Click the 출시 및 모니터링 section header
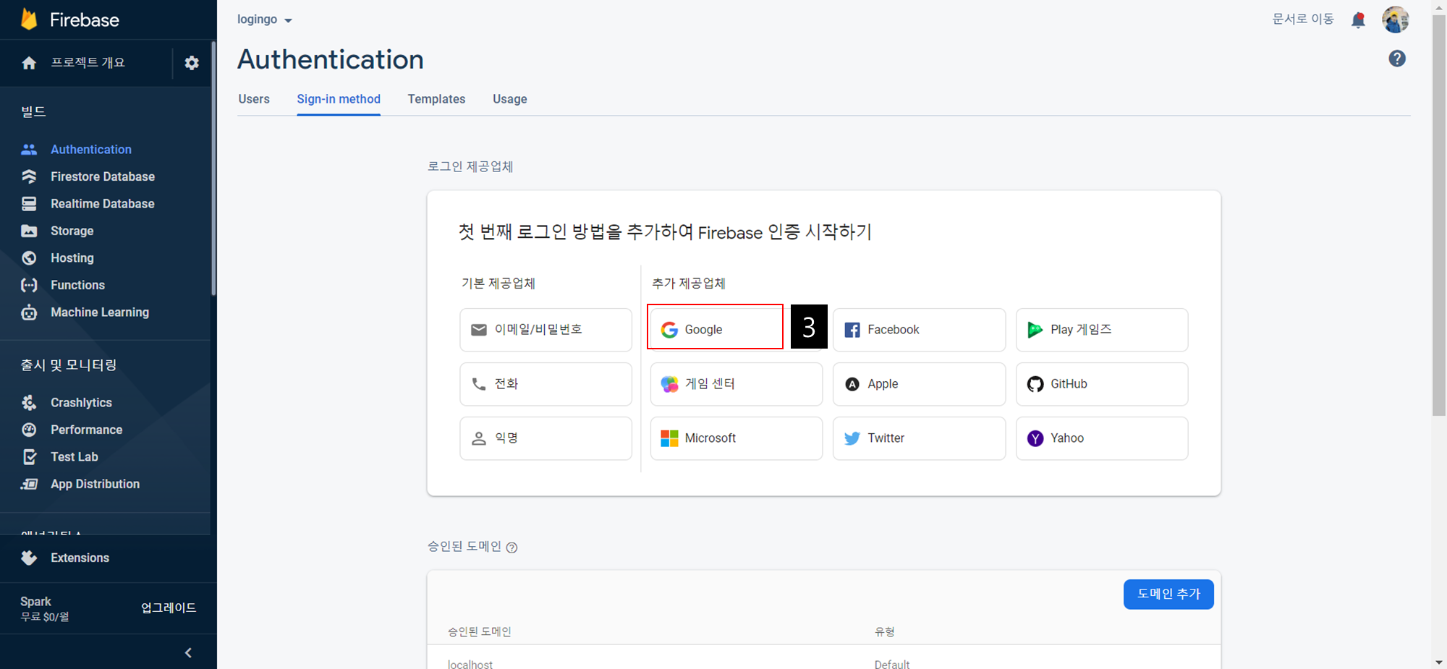 pyautogui.click(x=69, y=365)
